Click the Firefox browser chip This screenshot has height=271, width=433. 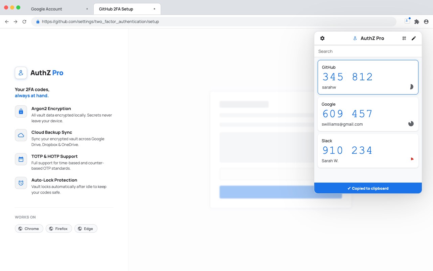click(x=59, y=229)
